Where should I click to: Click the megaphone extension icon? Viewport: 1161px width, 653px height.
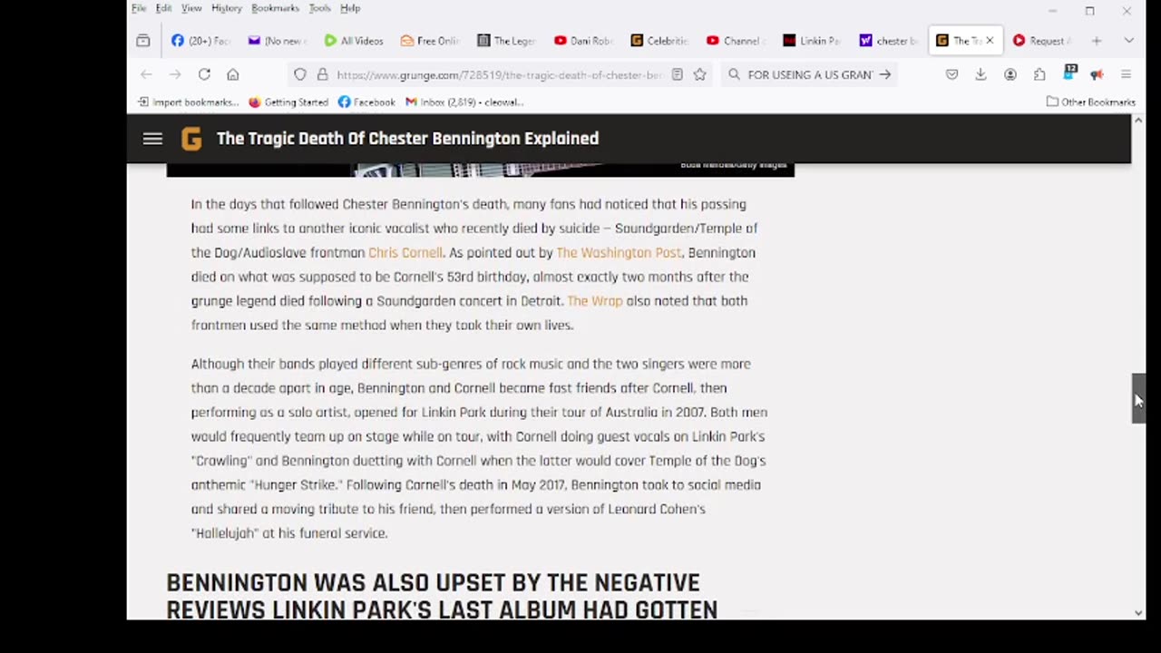1097,74
